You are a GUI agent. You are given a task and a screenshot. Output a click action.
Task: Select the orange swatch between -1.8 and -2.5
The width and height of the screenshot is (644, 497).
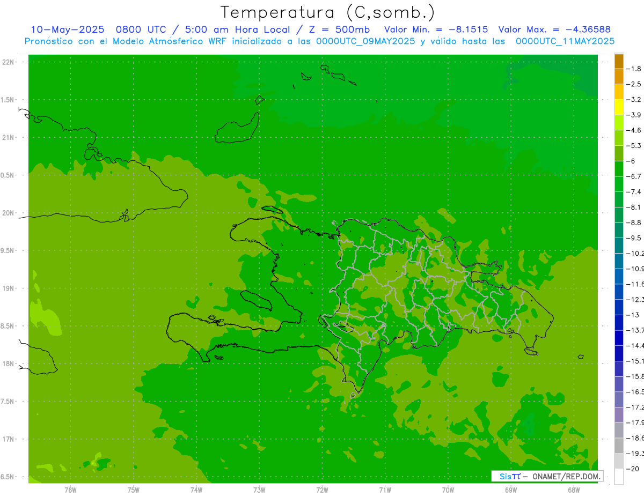[x=619, y=76]
